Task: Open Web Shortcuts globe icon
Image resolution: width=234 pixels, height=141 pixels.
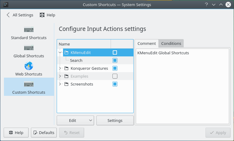Action: (29, 66)
